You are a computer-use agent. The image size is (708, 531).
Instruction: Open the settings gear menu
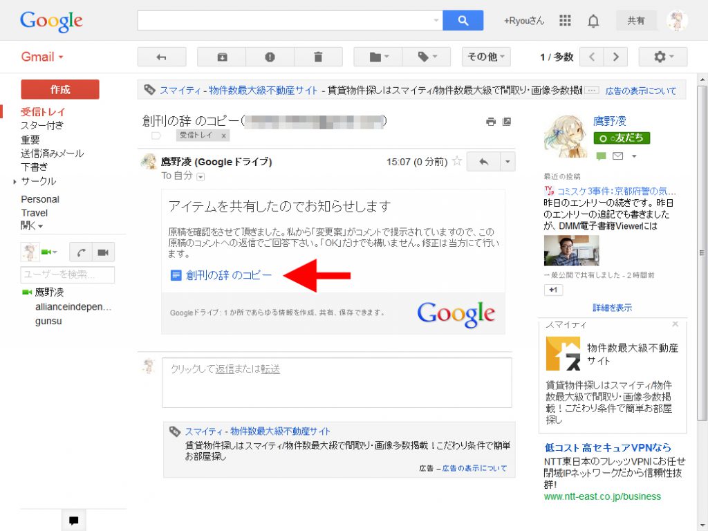pos(663,57)
